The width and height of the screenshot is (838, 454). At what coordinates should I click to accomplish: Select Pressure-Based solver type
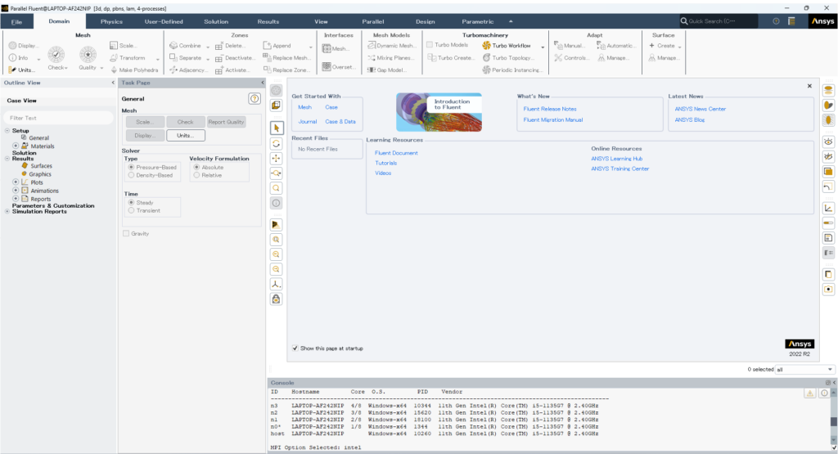151,167
